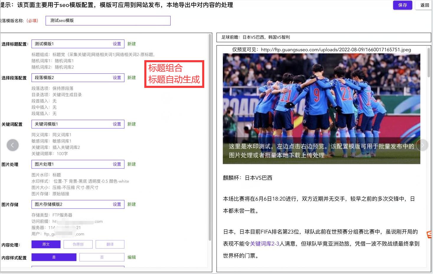Click text 段落选项: 保持原段落
This screenshot has width=433, height=274.
(53, 88)
